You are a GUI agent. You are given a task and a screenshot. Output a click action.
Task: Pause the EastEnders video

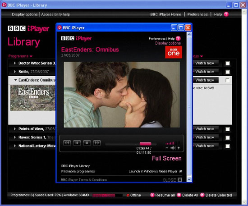tap(77, 143)
